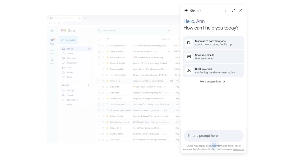Close the Gemini side panel
Screen dimensions: 282x158
[241, 10]
